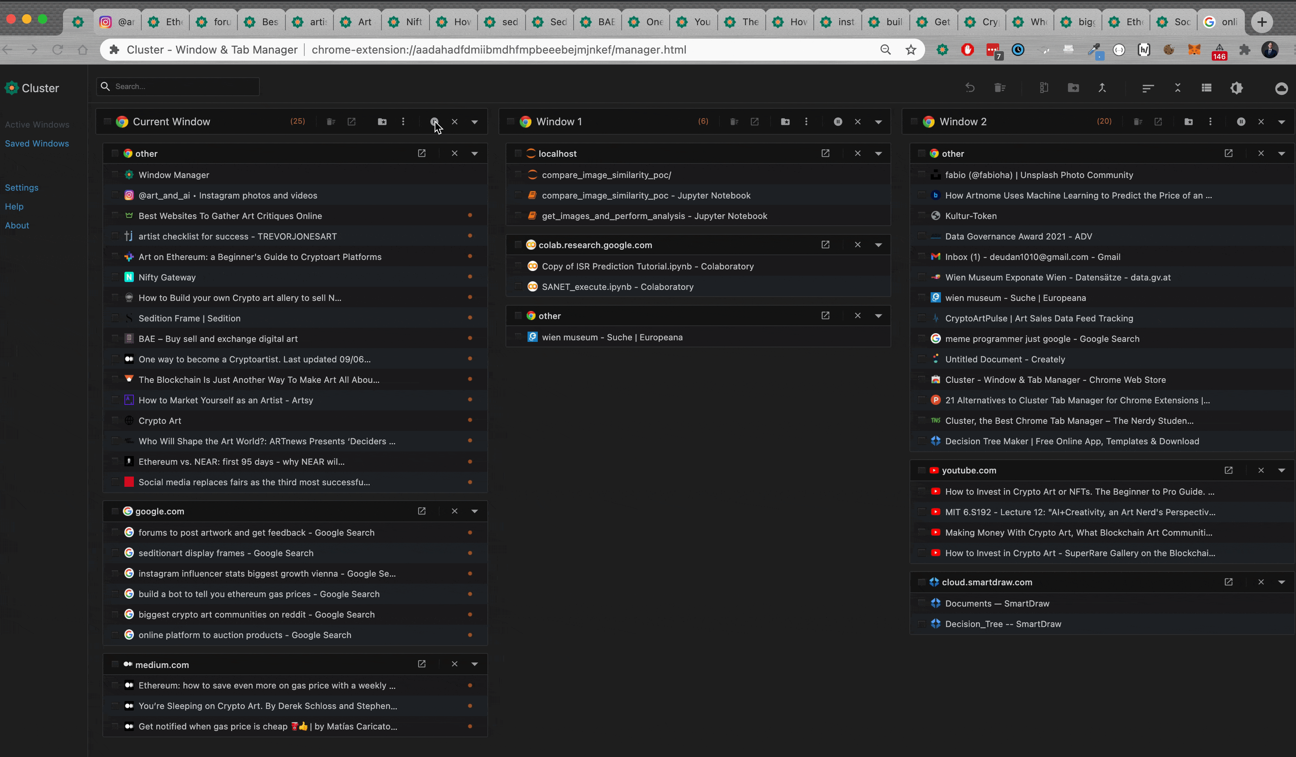Expand the google.com tab group in Current Window
This screenshot has width=1296, height=757.
[x=475, y=511]
